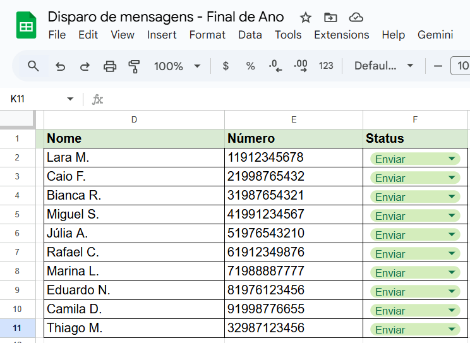The height and width of the screenshot is (343, 470).
Task: Expand the Default font dropdown
Action: click(383, 66)
